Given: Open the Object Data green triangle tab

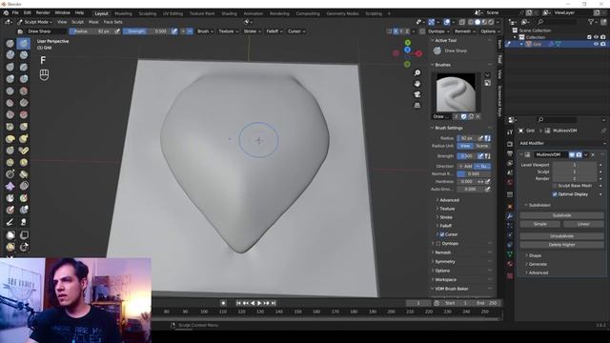Looking at the screenshot, I should (x=510, y=254).
